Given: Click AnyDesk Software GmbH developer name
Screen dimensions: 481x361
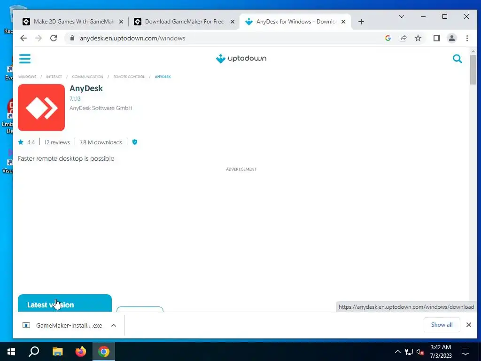Looking at the screenshot, I should click(x=101, y=108).
